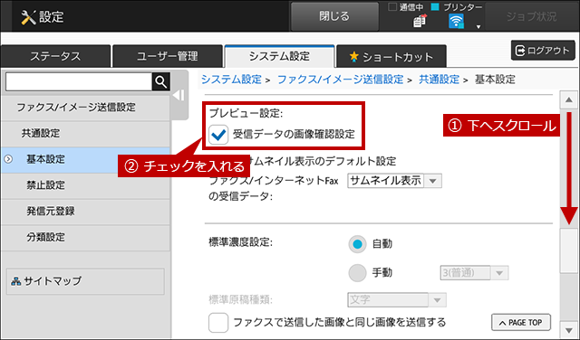Image resolution: width=580 pixels, height=340 pixels.
Task: Open 発信元登録 in the sidebar
Action: pyautogui.click(x=85, y=212)
